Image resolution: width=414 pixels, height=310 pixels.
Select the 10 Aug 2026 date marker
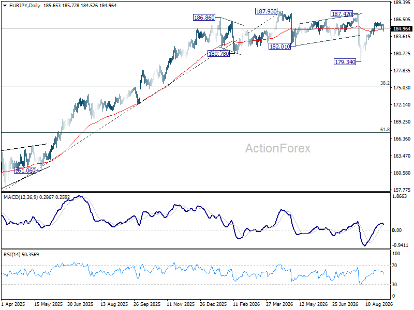[x=379, y=304]
